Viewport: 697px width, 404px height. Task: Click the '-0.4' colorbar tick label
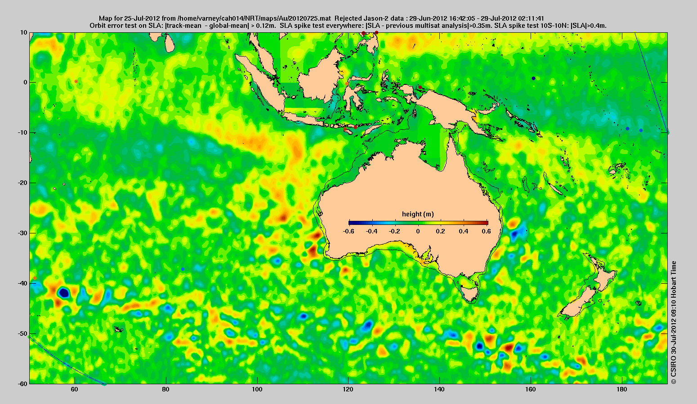coord(372,231)
